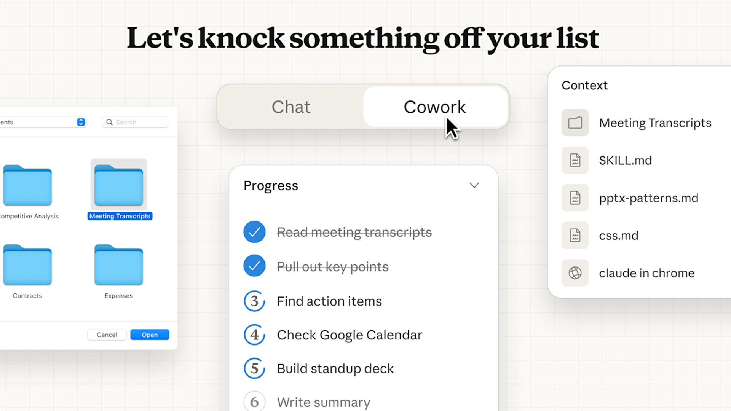731x411 pixels.
Task: Click the claude in chrome globe icon
Action: (575, 273)
